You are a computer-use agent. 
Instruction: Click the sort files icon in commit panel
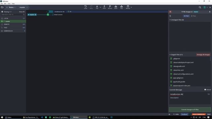point(170,16)
